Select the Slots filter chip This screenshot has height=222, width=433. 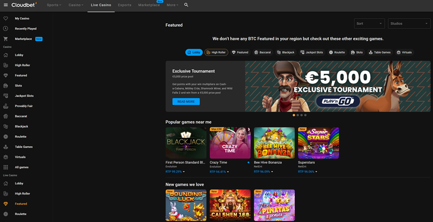click(357, 52)
